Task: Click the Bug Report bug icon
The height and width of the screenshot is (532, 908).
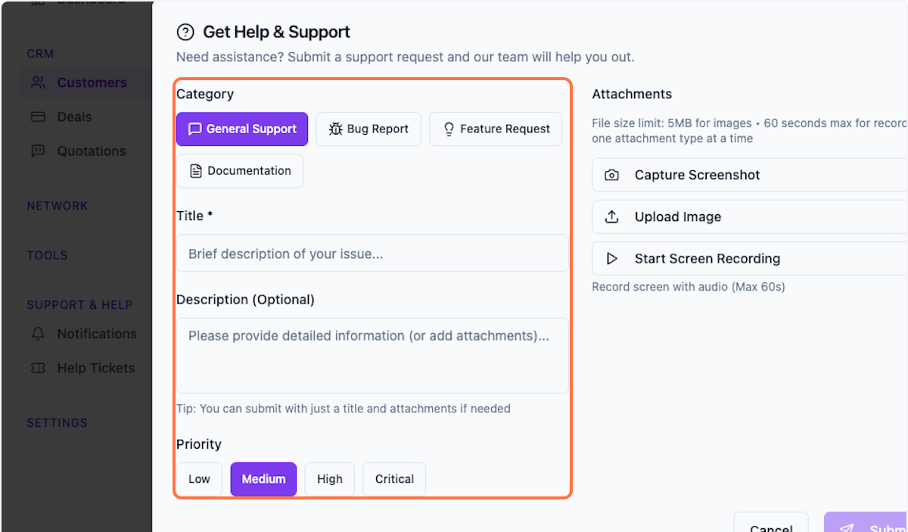Action: coord(338,129)
